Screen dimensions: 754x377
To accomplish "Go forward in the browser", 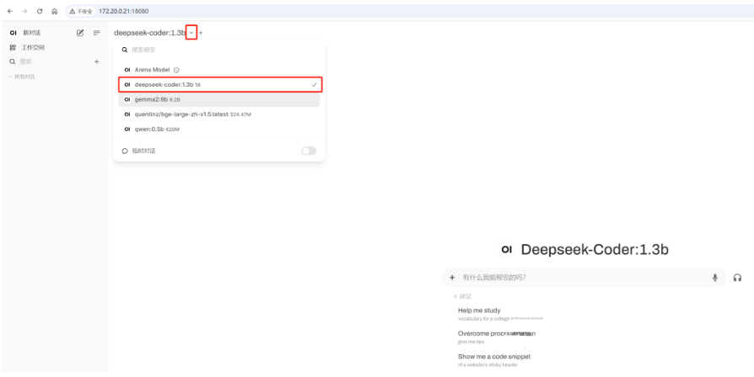I will [x=24, y=11].
